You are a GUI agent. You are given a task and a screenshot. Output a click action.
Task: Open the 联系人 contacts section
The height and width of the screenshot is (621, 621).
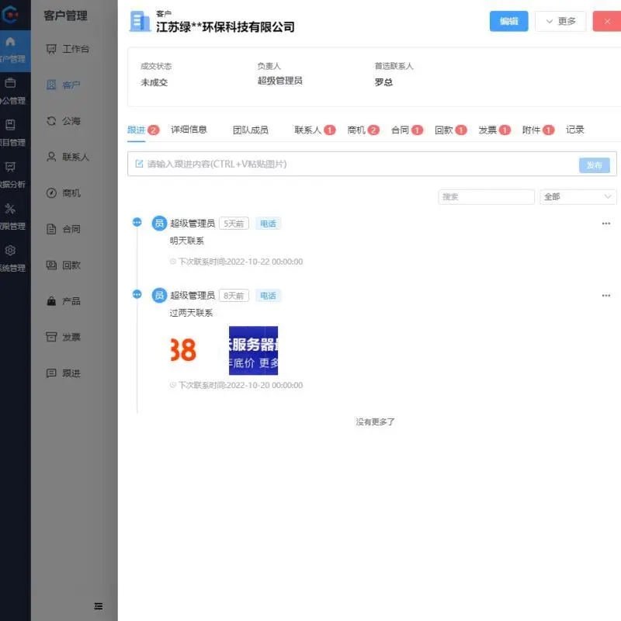[73, 156]
